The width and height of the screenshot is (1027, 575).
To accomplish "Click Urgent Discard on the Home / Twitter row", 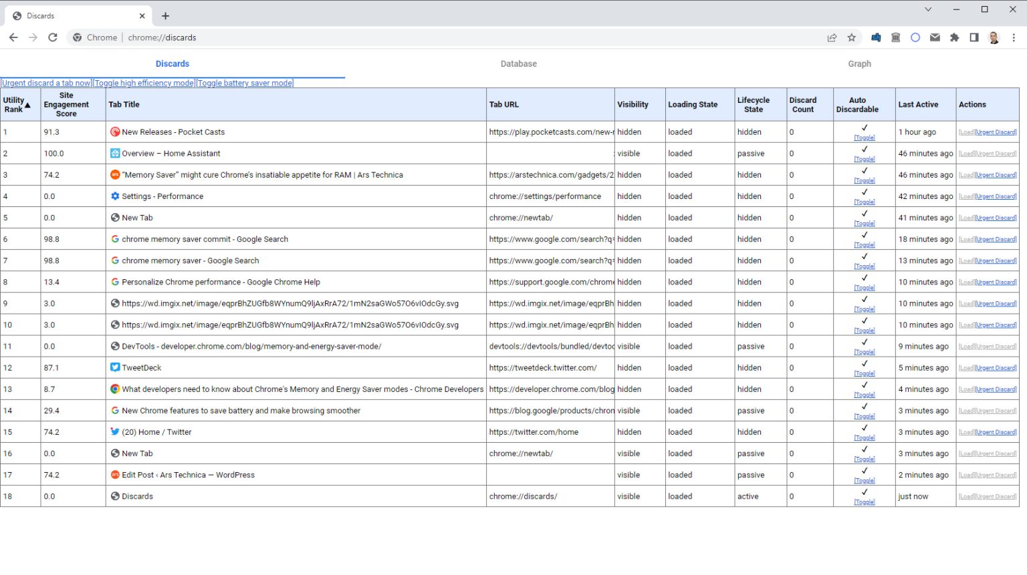I will [996, 431].
